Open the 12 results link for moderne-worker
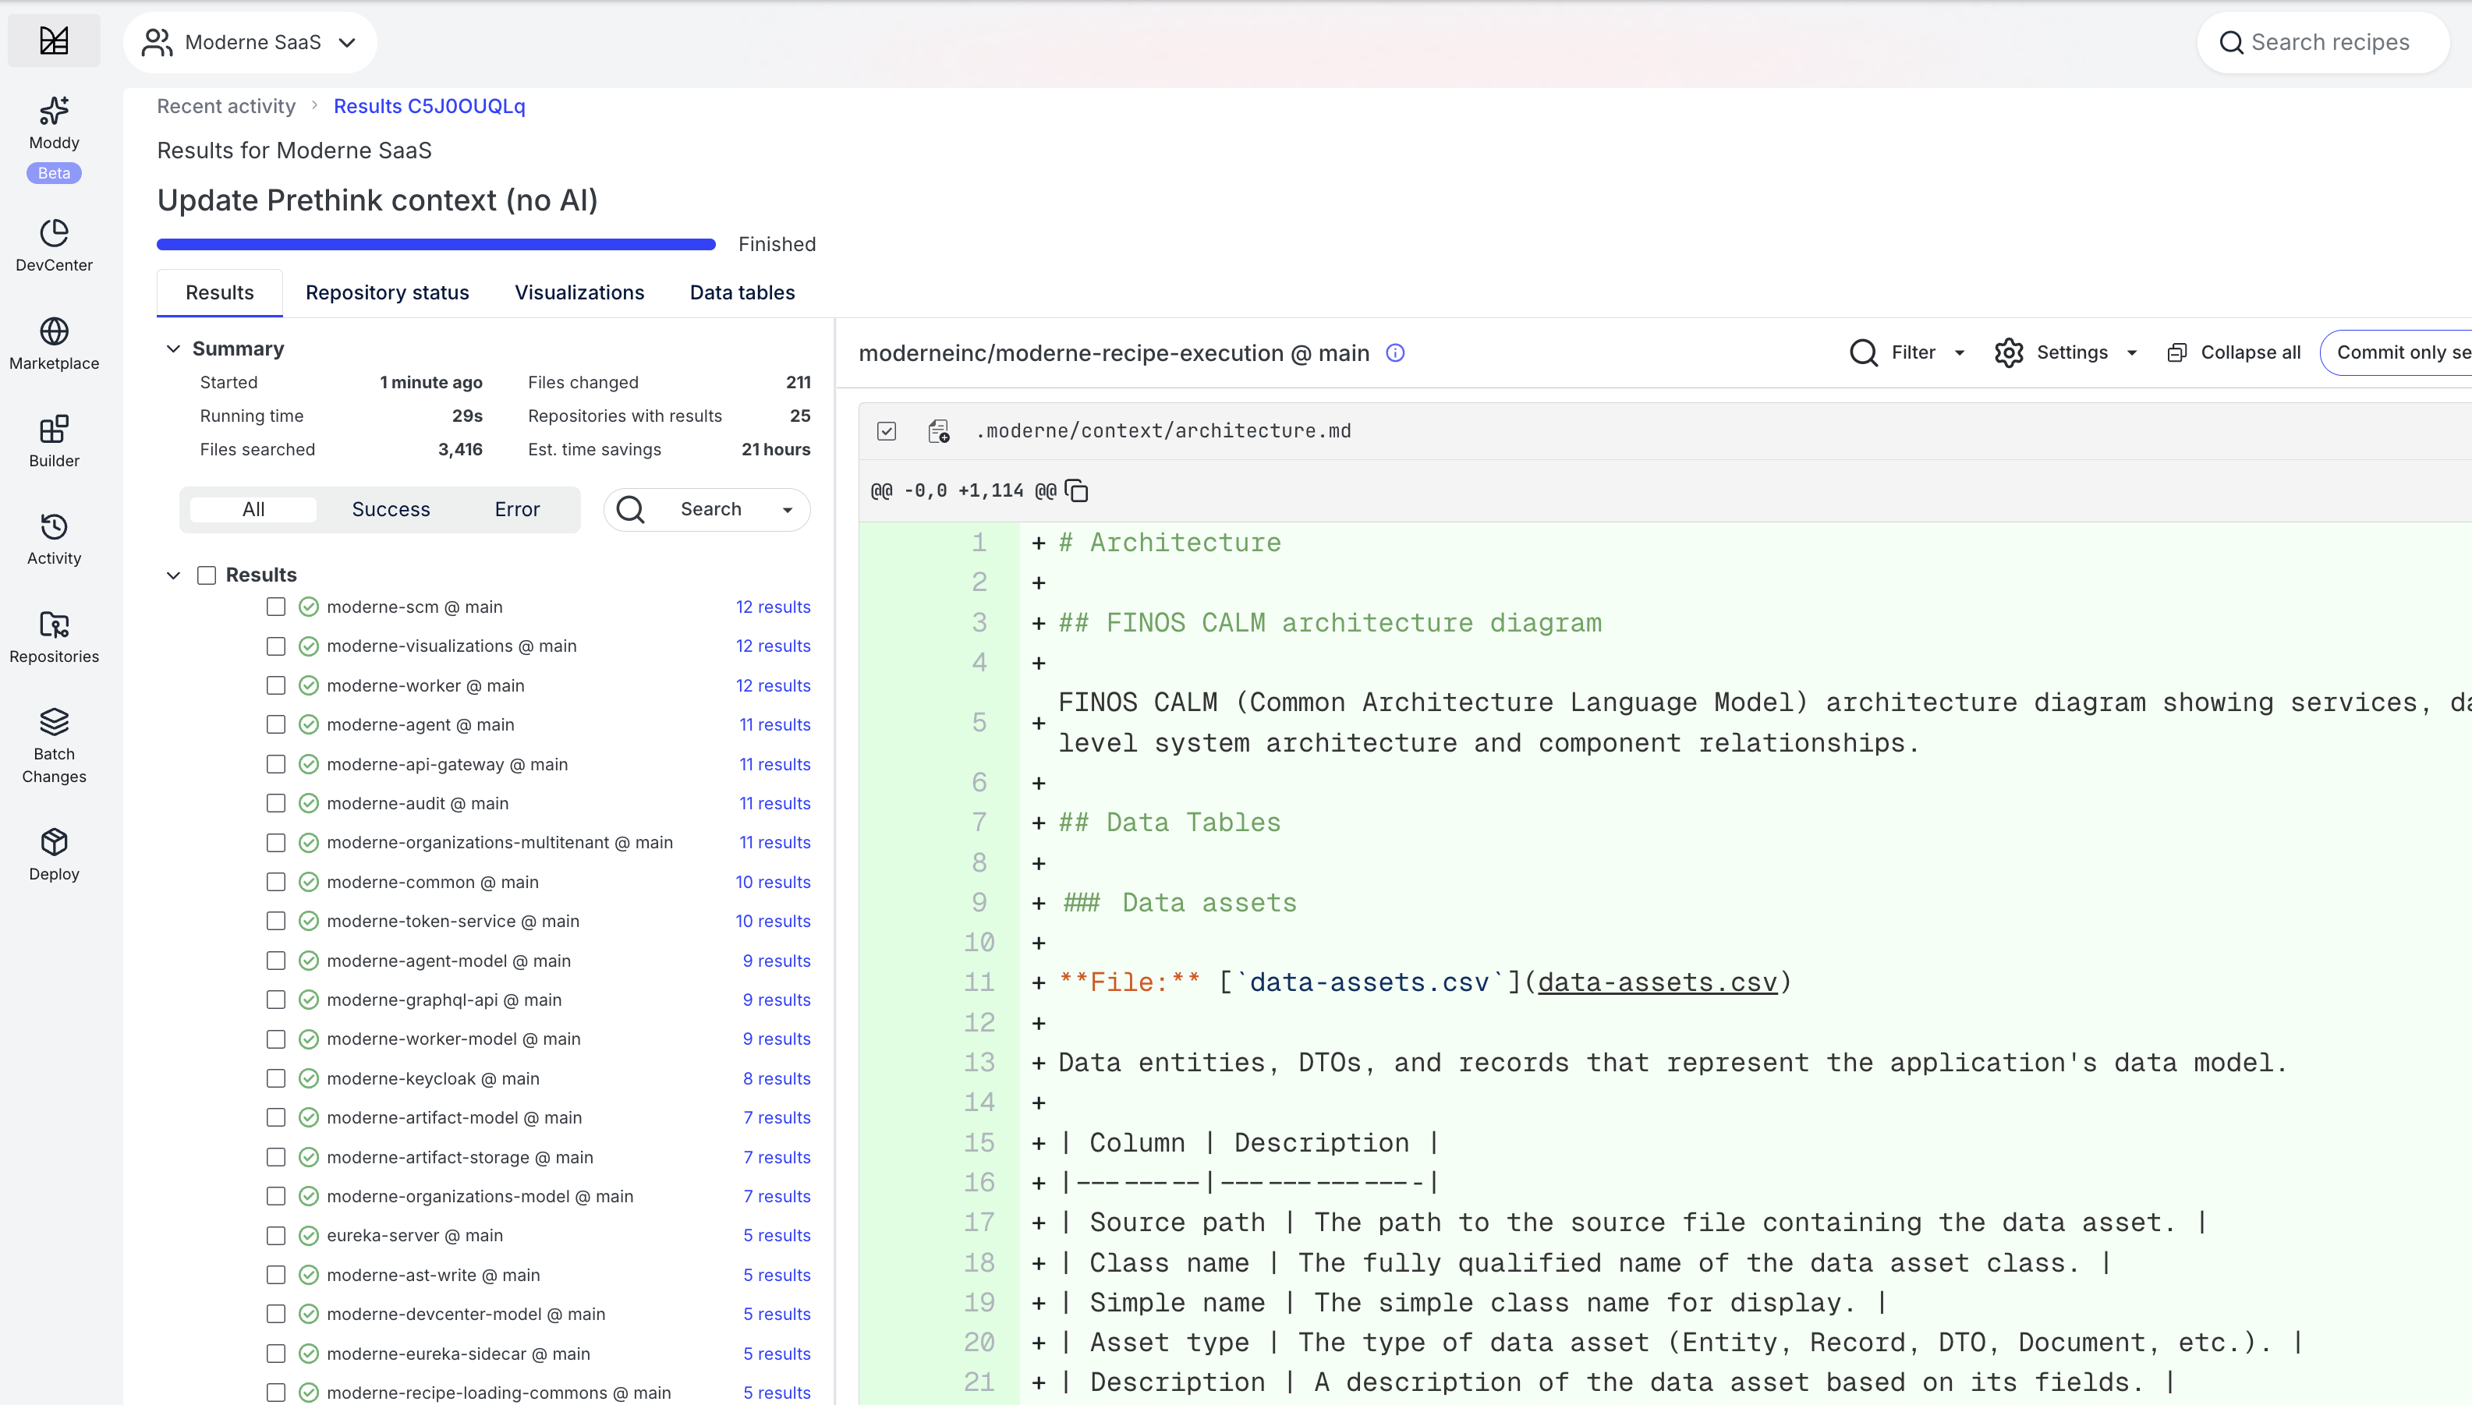The image size is (2472, 1405). click(772, 686)
